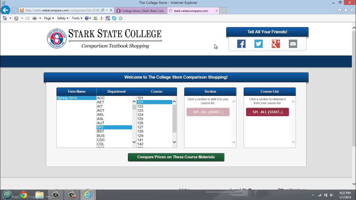Select the AOT department
The height and width of the screenshot is (200, 356).
click(114, 111)
